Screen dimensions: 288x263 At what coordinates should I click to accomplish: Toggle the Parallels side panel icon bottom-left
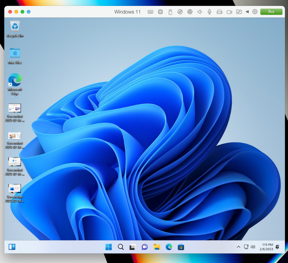click(x=12, y=247)
